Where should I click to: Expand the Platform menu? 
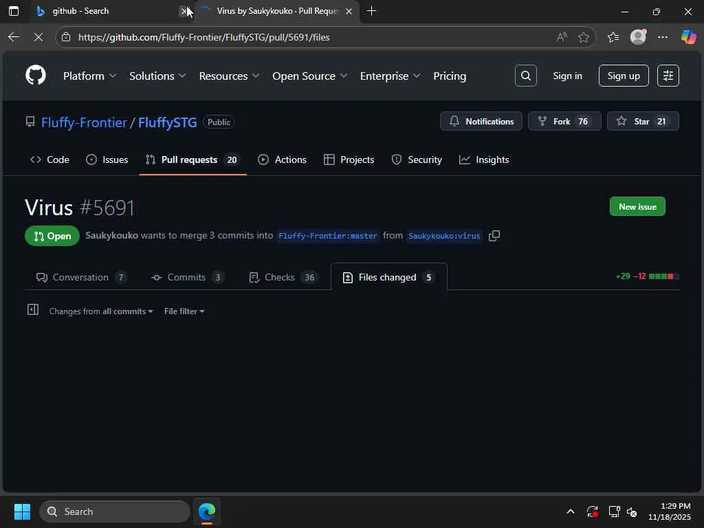tap(89, 76)
